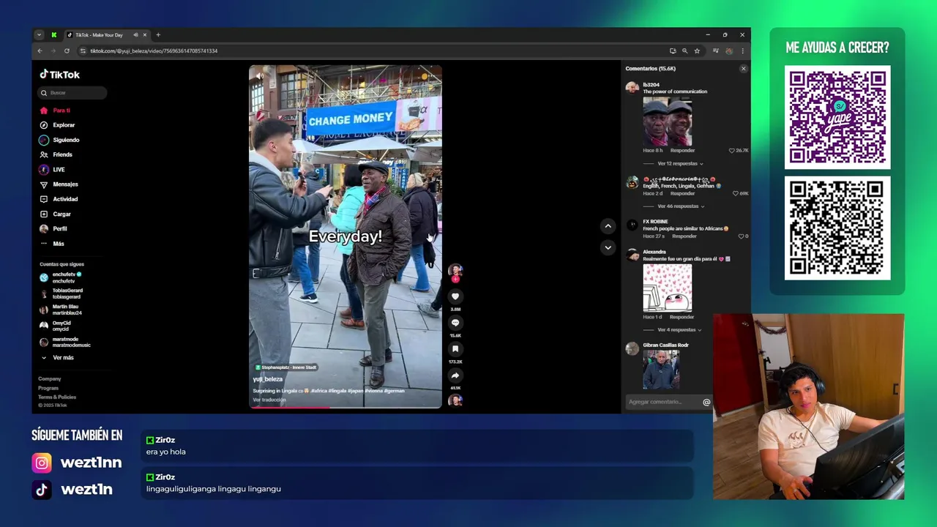Go to next video with down arrow
Screen dimensions: 937x527
[608, 247]
